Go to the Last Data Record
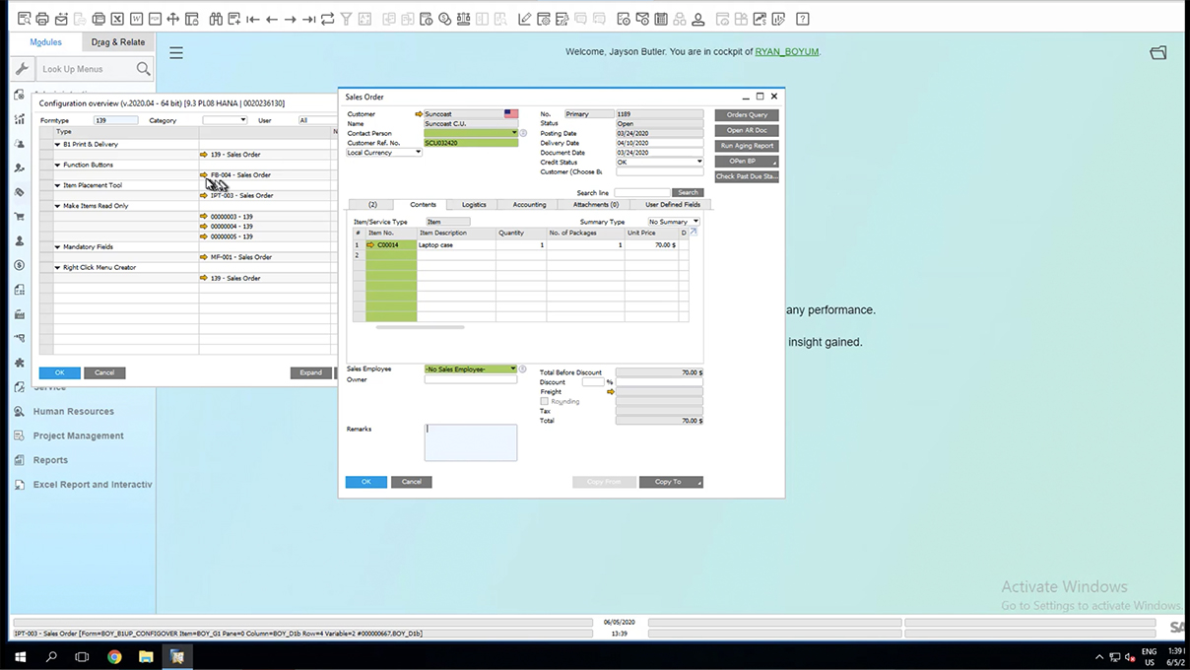The image size is (1190, 670). 309,19
